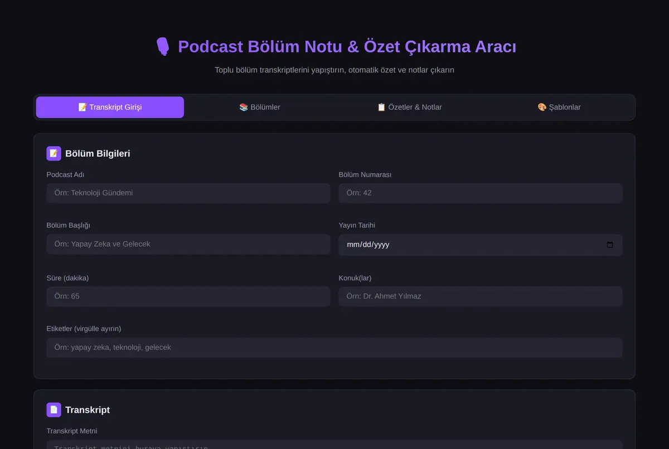Click the 'Süre (dakika)' label

pyautogui.click(x=67, y=278)
